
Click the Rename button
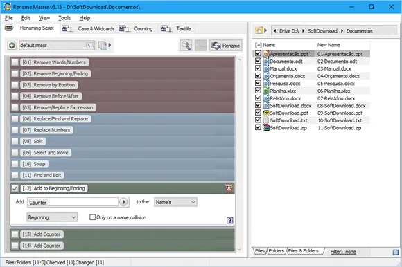tap(226, 46)
